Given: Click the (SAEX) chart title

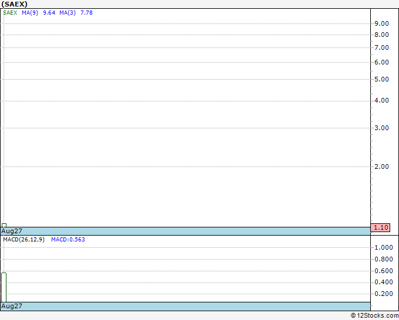Looking at the screenshot, I should (14, 4).
